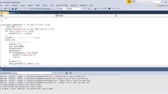The height and width of the screenshot is (94, 168).
Task: Toggle word wrap in the Output window
Action: [x=70, y=73]
